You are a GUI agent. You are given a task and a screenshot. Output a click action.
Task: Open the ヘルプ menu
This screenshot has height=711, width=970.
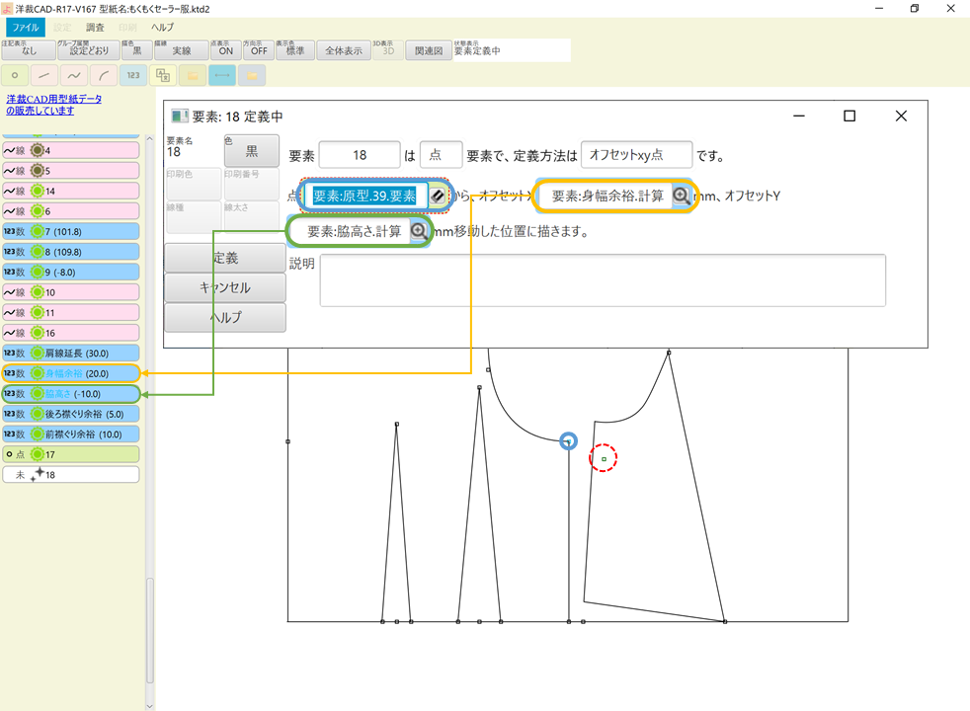click(x=162, y=27)
